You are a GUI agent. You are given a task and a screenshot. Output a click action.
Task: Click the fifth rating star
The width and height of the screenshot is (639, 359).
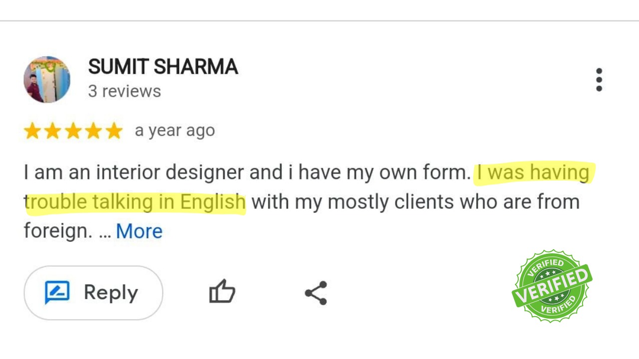114,131
